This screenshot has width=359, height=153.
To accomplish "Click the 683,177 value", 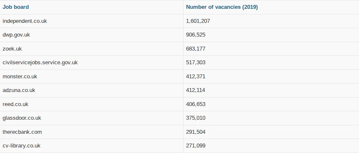I will coord(196,49).
